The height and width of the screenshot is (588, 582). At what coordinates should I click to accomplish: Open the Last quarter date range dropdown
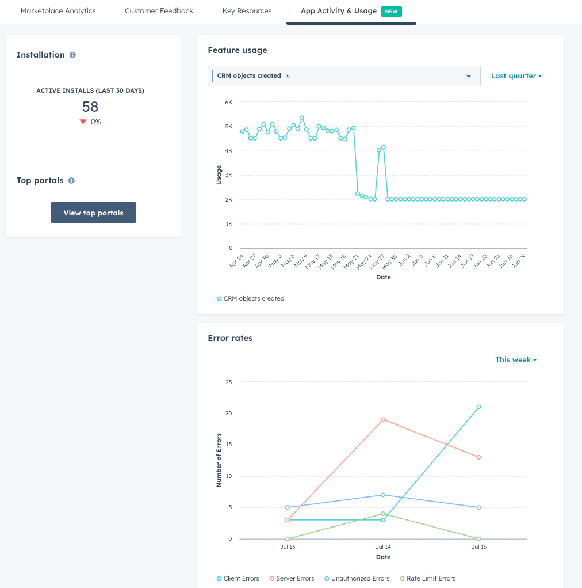(516, 76)
